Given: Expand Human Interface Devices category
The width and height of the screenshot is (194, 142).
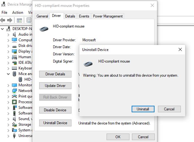Looking at the screenshot, I should pos(8,57).
